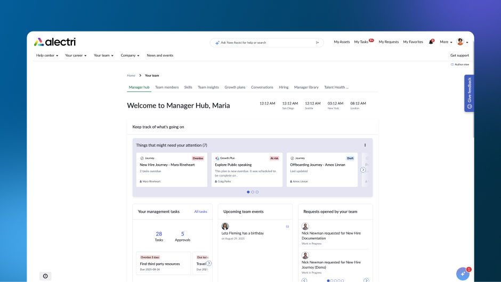Switch to the Conversations tab
This screenshot has height=282, width=501.
coord(262,87)
